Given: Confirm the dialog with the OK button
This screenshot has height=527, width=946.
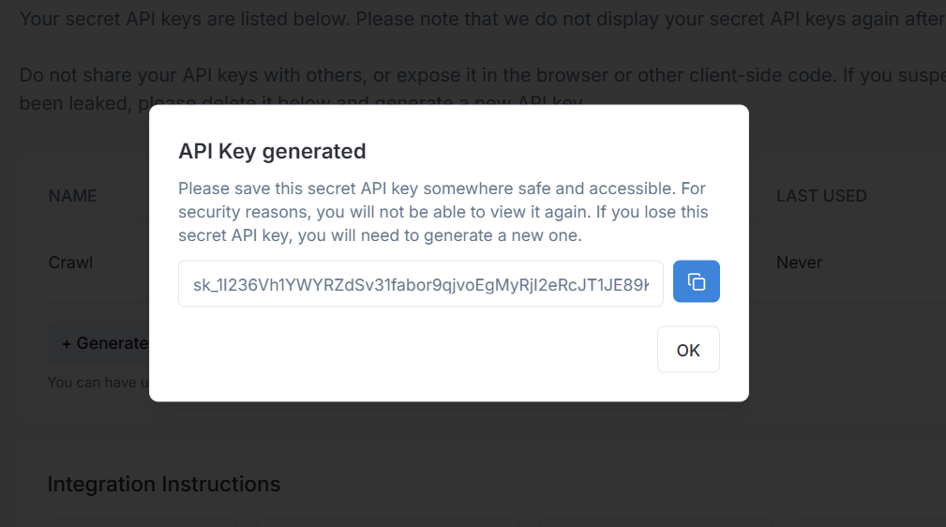Looking at the screenshot, I should pyautogui.click(x=688, y=350).
